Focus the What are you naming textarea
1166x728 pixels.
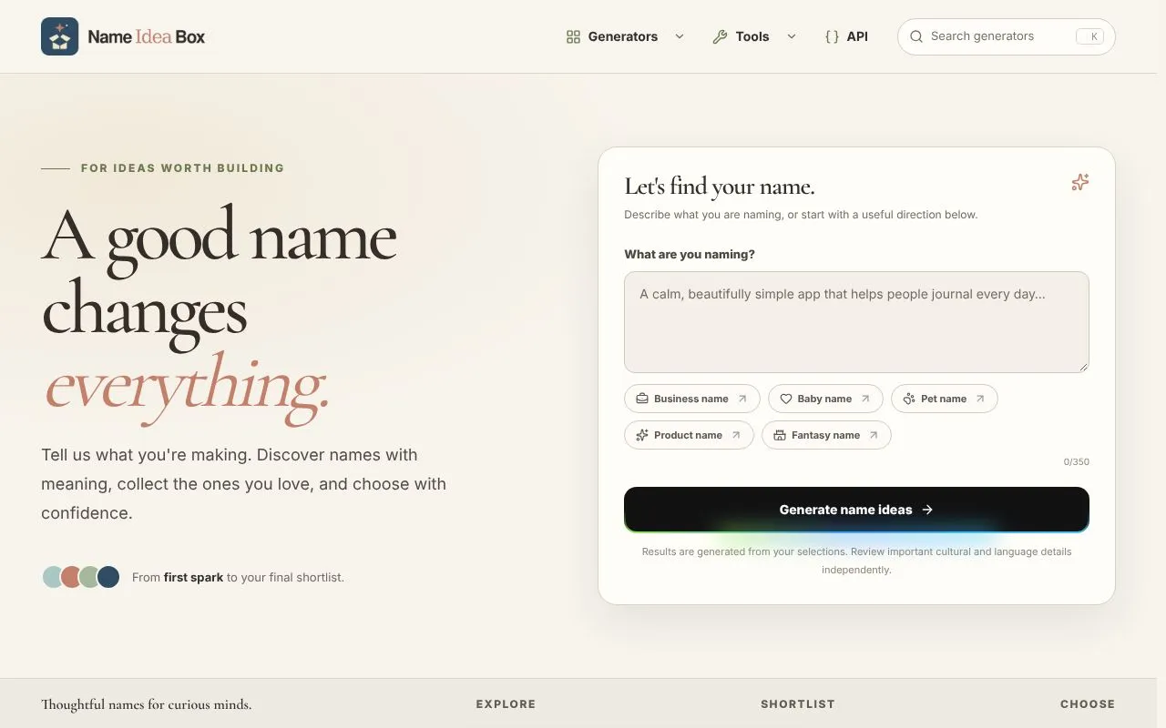[856, 322]
